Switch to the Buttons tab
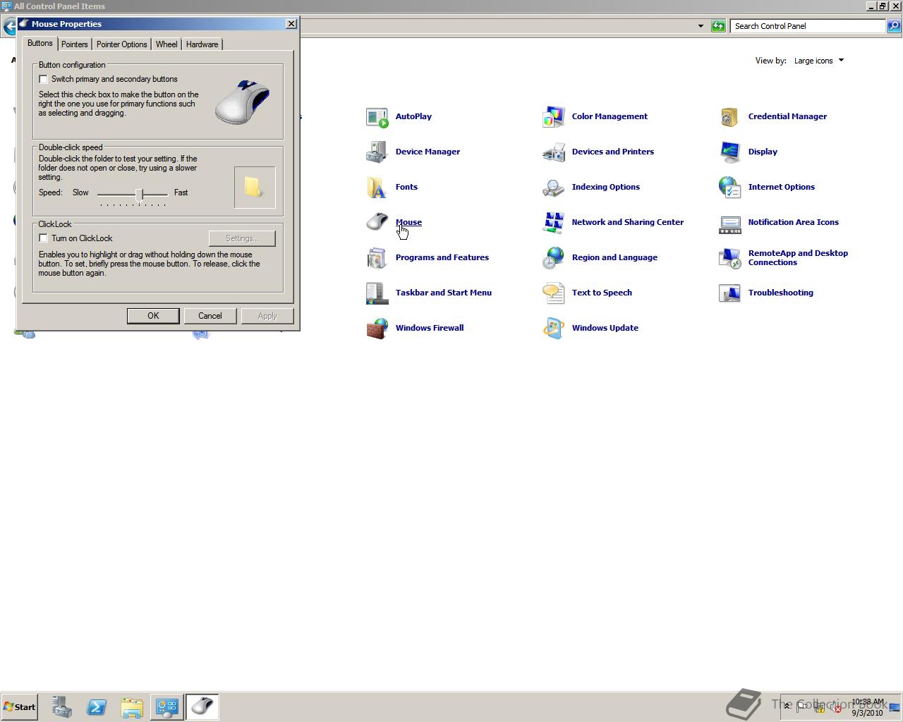This screenshot has height=722, width=903. point(40,44)
